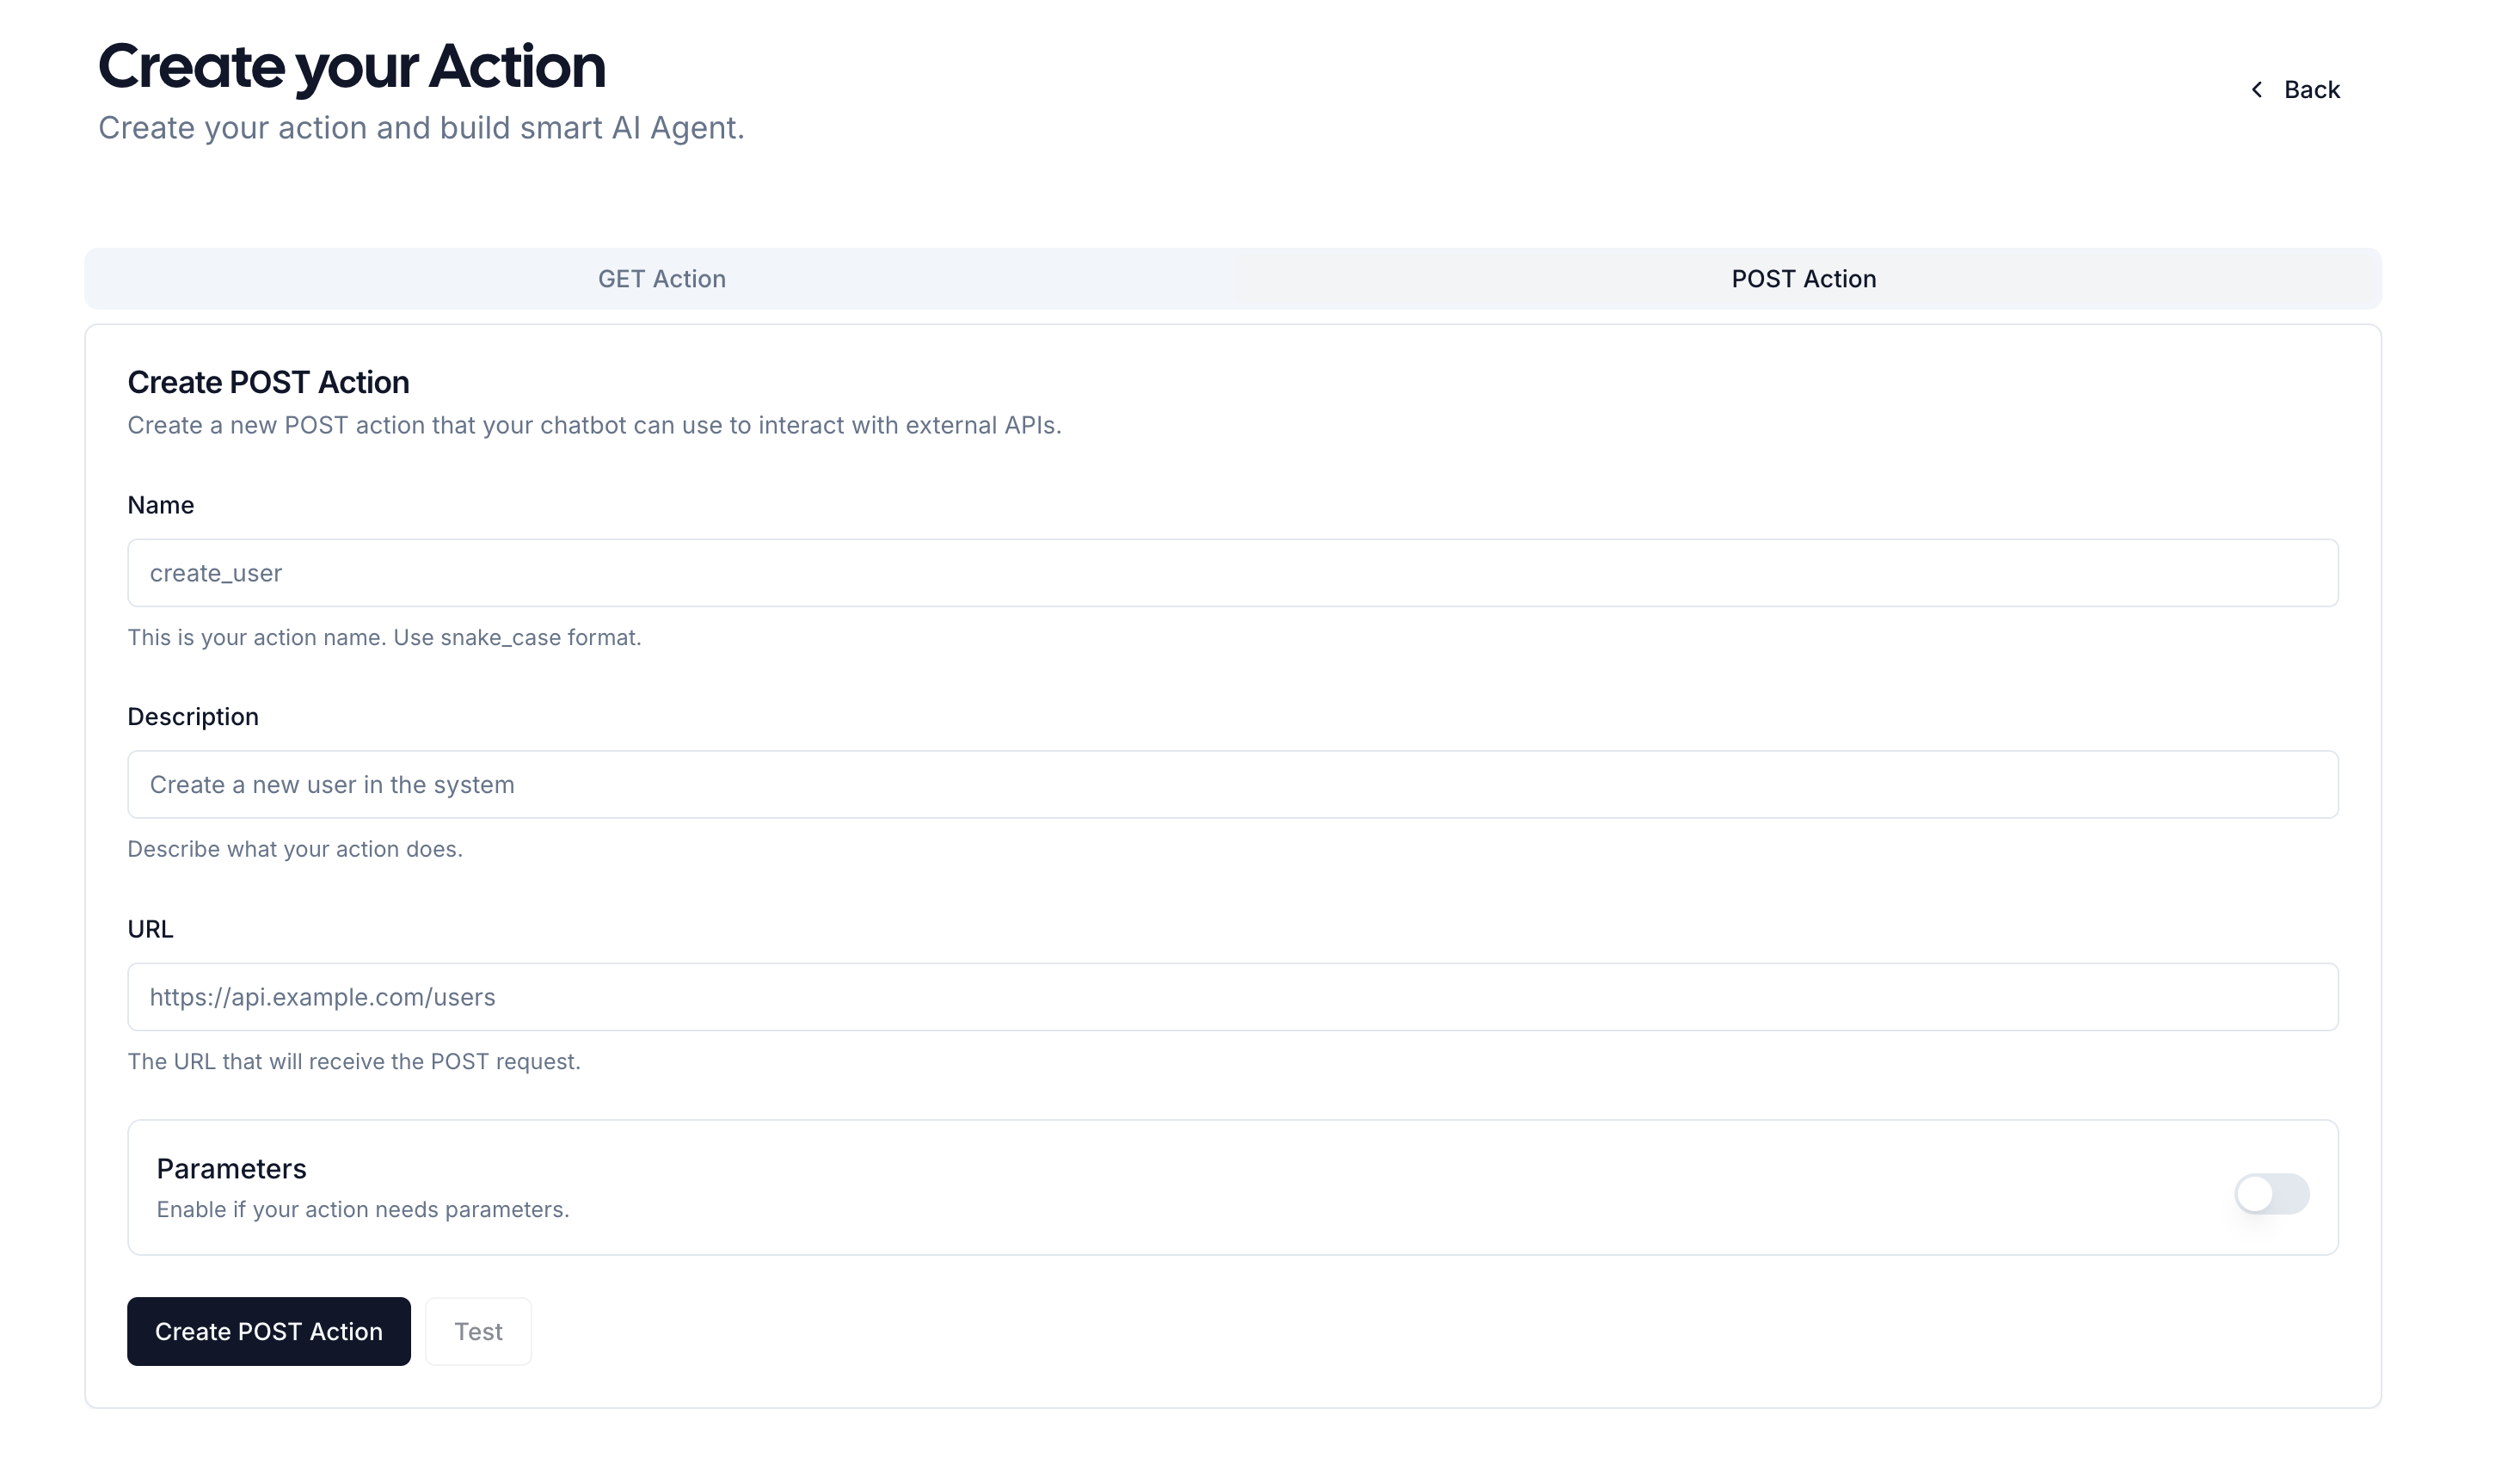Click the Back link text
Image resolution: width=2520 pixels, height=1464 pixels.
tap(2311, 90)
